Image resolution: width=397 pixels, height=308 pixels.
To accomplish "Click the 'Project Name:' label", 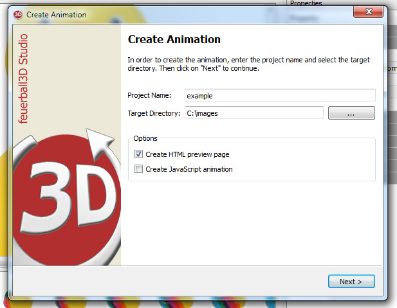I will [149, 95].
